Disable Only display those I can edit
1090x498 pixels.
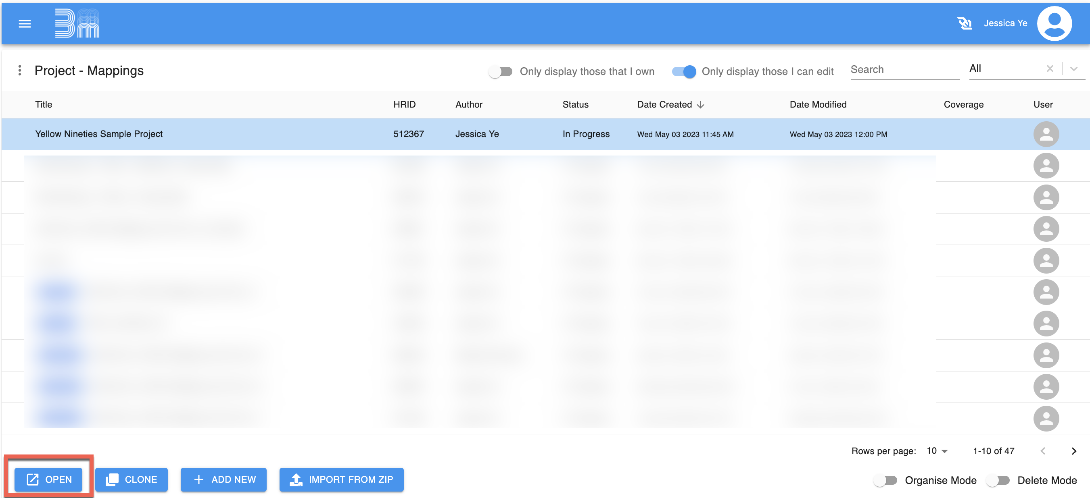coord(684,71)
